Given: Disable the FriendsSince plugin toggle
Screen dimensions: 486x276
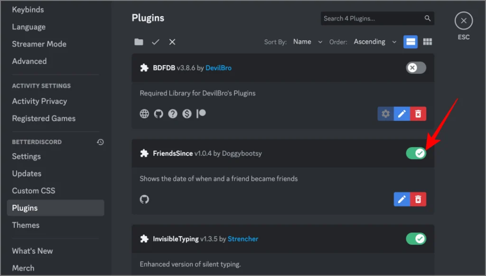Looking at the screenshot, I should point(416,153).
